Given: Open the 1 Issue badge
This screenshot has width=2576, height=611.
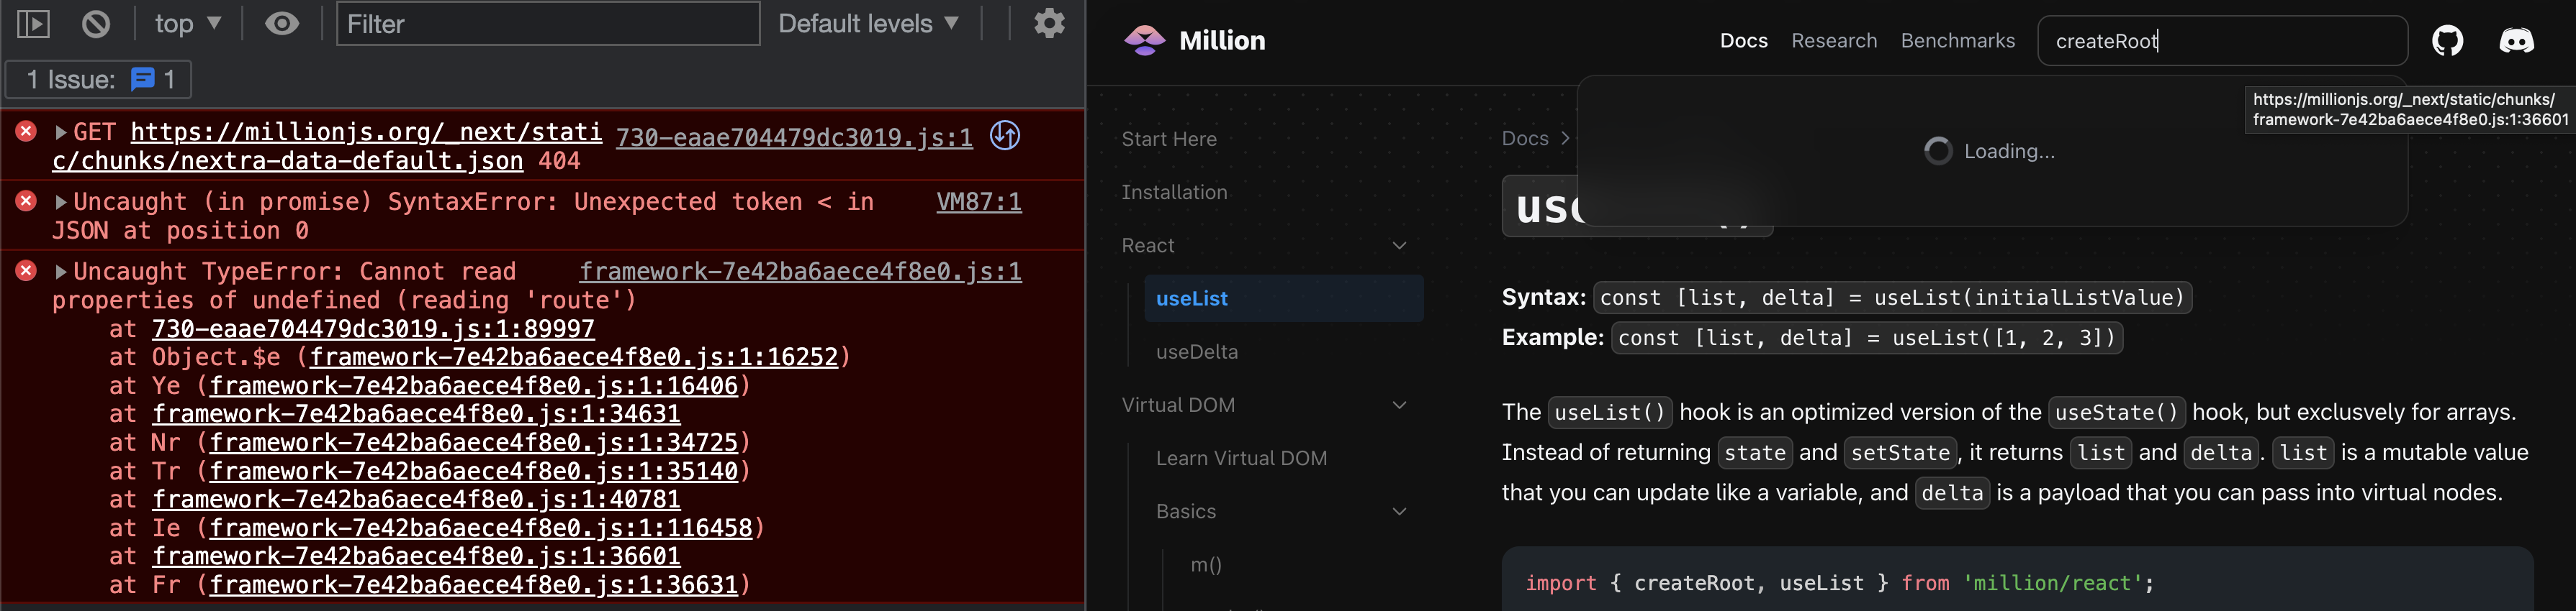Looking at the screenshot, I should (x=99, y=80).
